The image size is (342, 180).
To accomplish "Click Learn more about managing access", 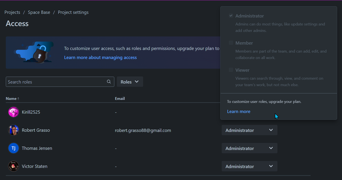I will pos(100,57).
